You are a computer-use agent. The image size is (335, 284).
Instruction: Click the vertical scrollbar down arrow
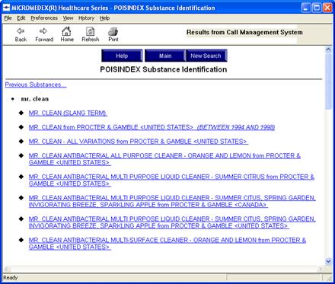pyautogui.click(x=328, y=261)
